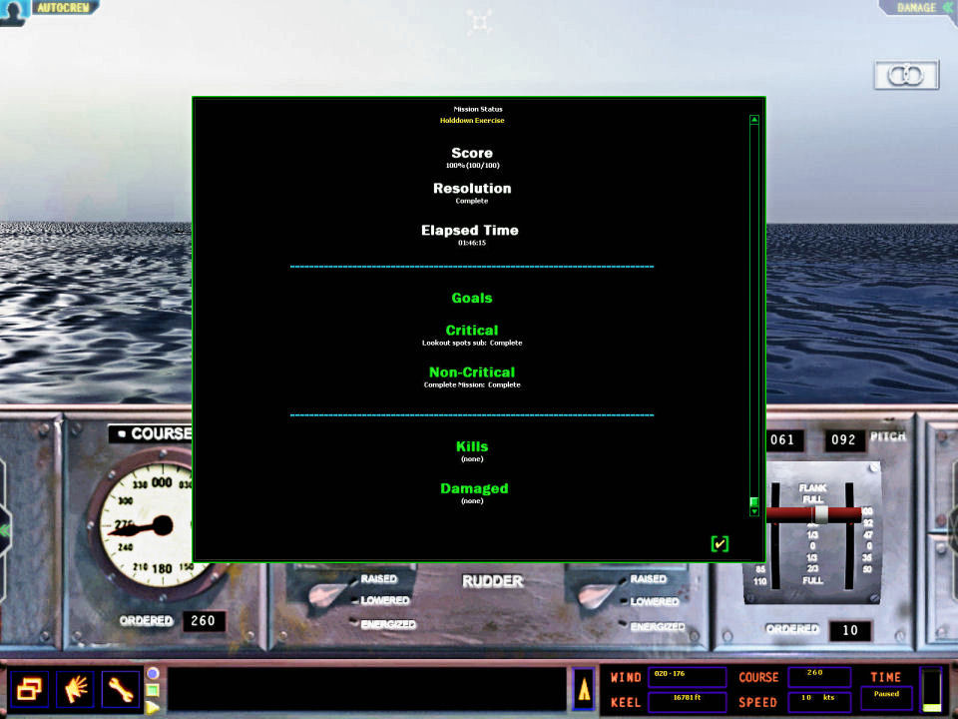
Task: Open the AUTOCREW panel tab
Action: pos(65,7)
